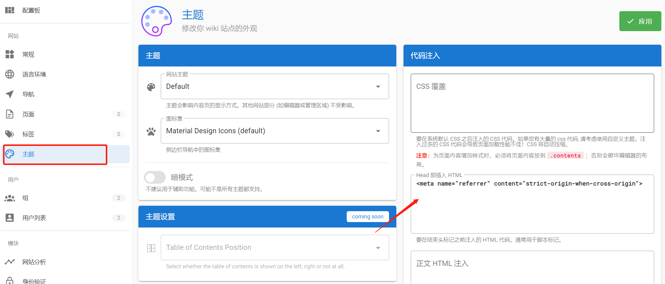Click the lock icon for 身份验证
The image size is (665, 284).
click(10, 281)
